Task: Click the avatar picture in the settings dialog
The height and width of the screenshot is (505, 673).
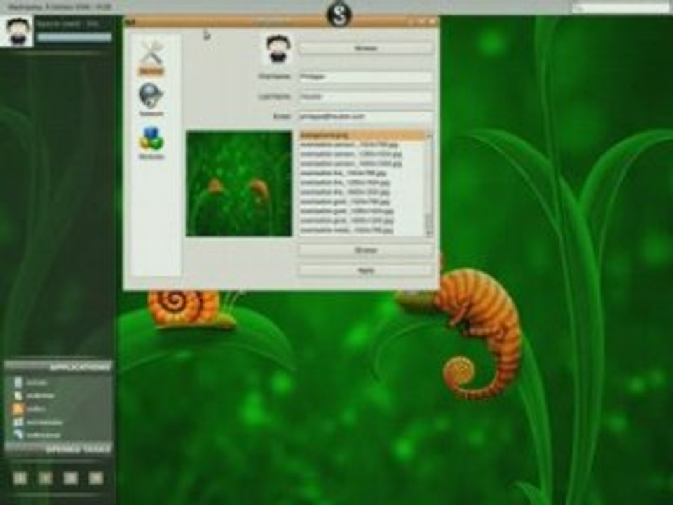Action: (x=279, y=49)
